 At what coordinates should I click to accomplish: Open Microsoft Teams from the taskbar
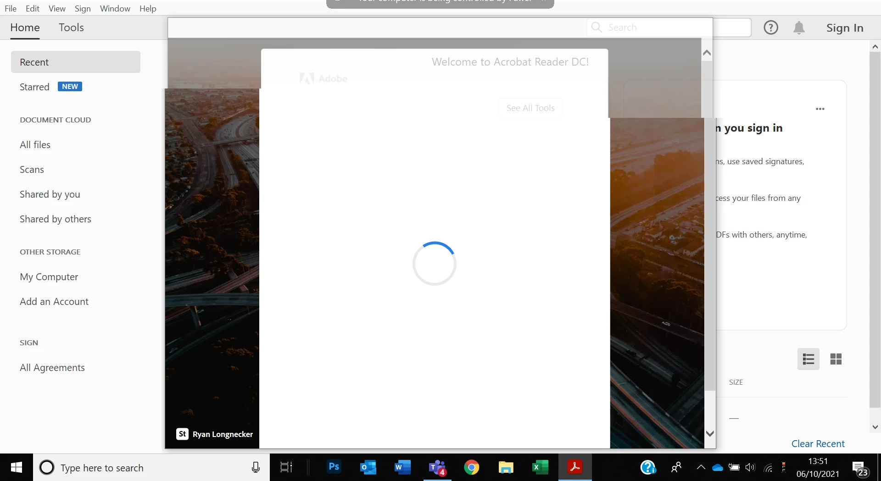(x=437, y=467)
